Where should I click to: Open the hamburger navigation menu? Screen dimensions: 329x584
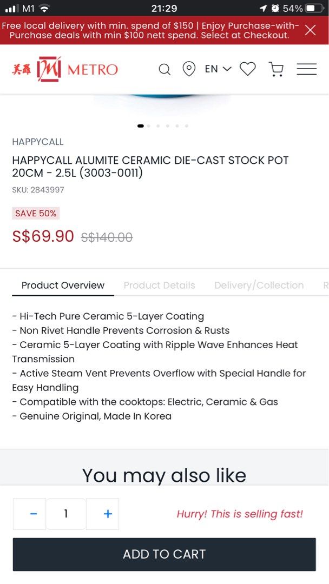point(306,69)
